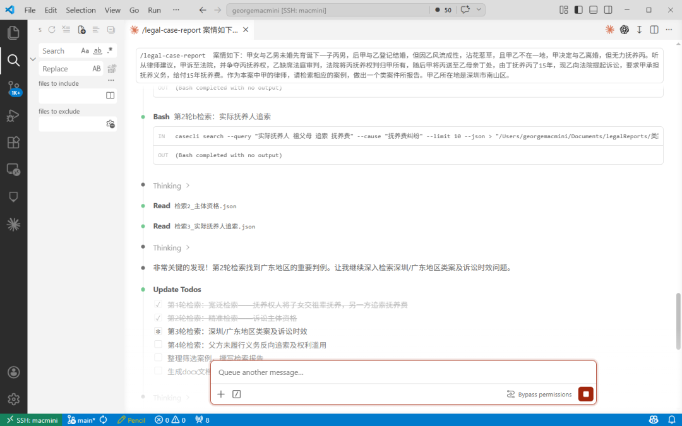Click Bypass permissions mode button
Image resolution: width=682 pixels, height=426 pixels.
[539, 394]
